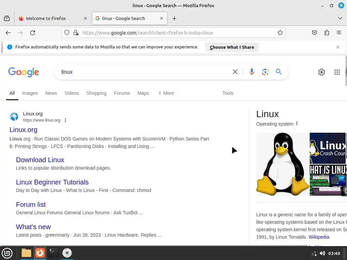Dismiss the Firefox data sharing notification bar

point(338,47)
